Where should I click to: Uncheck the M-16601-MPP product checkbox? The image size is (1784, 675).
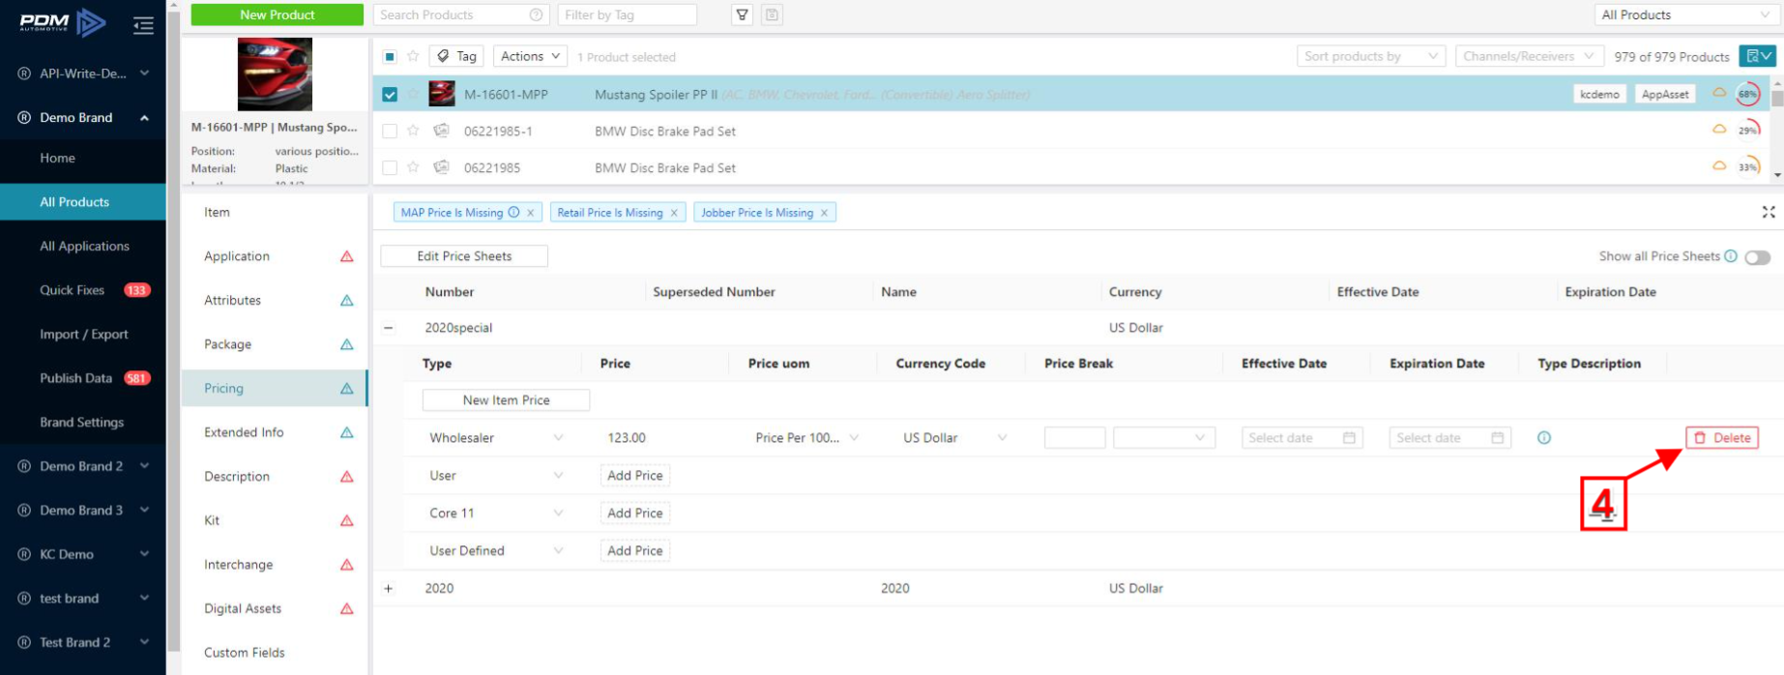(390, 95)
